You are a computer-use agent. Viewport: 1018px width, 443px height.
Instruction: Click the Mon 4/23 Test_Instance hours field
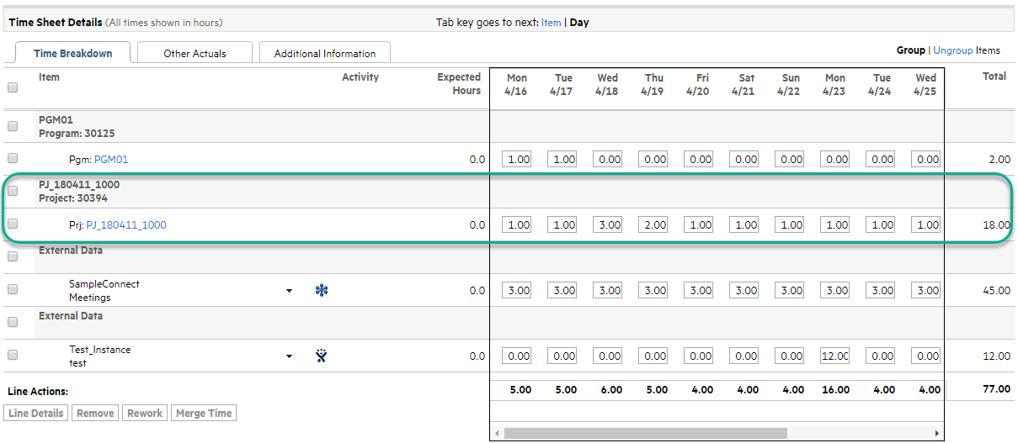click(836, 356)
